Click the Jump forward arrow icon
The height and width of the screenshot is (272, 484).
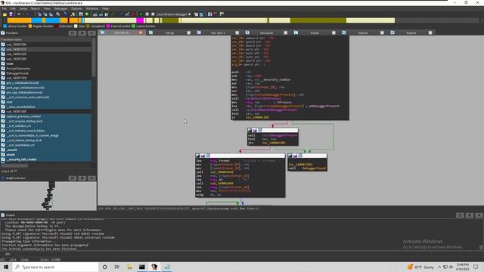(27, 14)
